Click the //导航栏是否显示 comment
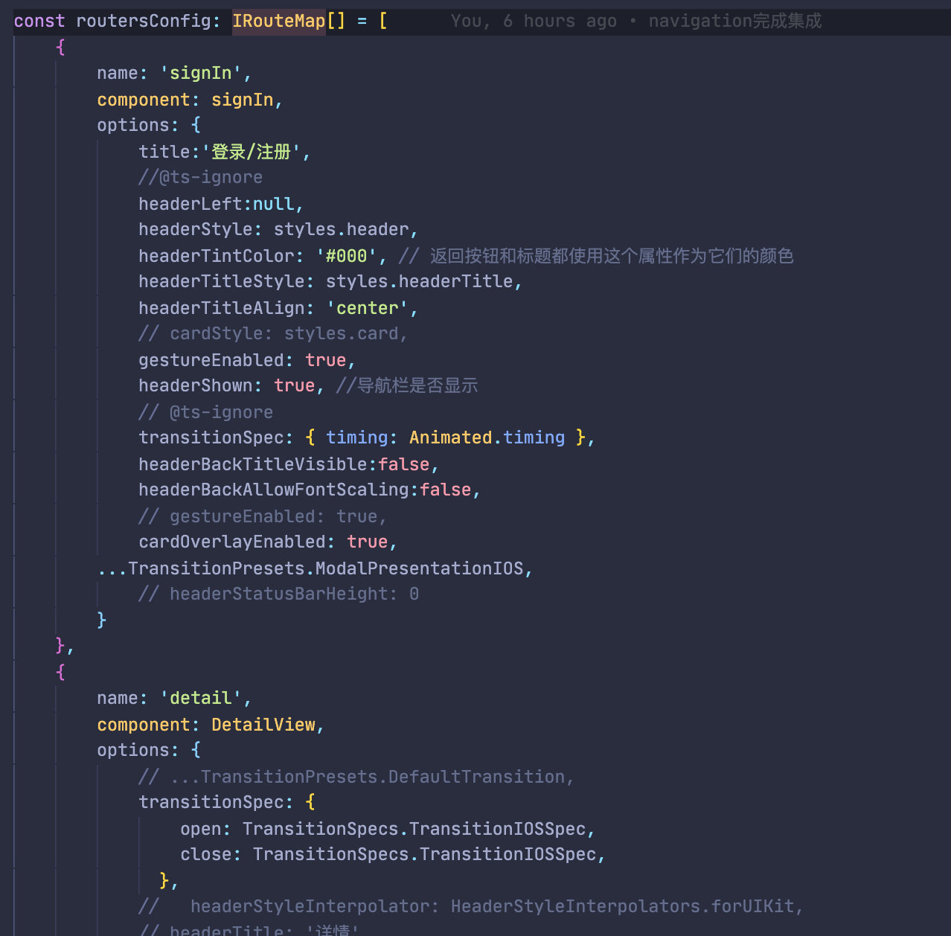951x936 pixels. [407, 385]
